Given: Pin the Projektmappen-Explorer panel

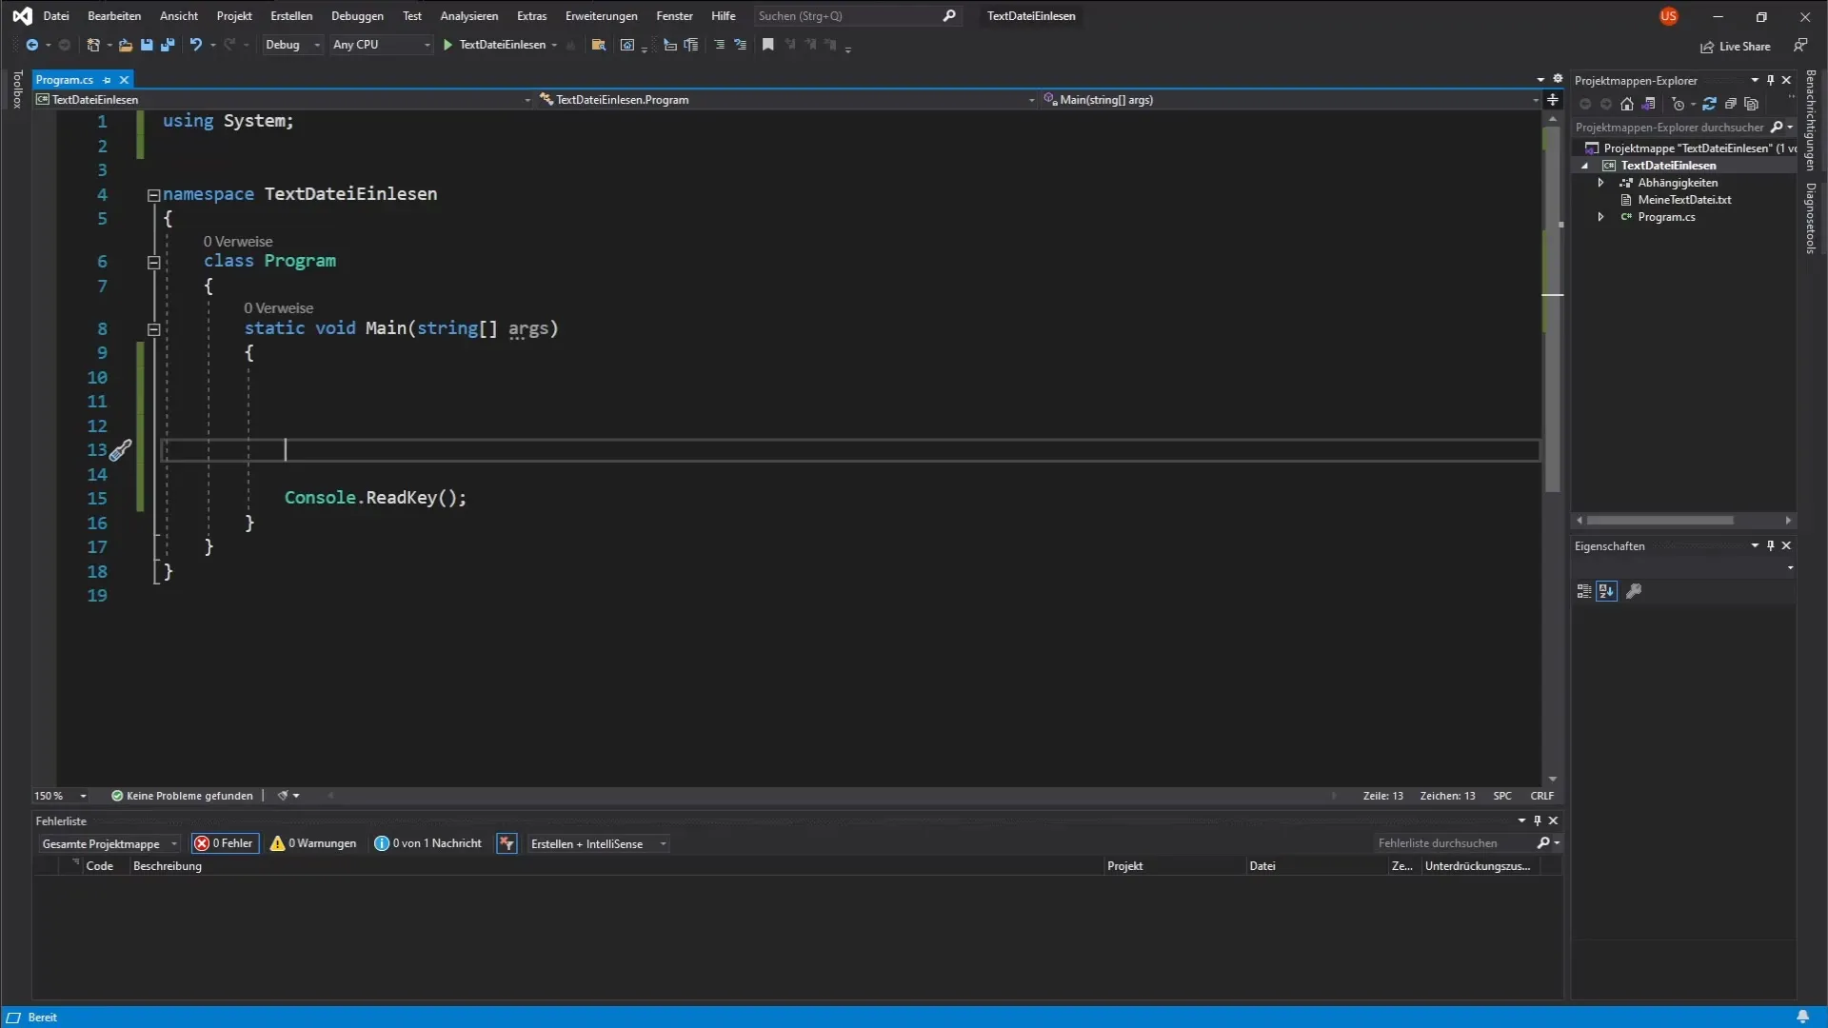Looking at the screenshot, I should (1771, 80).
